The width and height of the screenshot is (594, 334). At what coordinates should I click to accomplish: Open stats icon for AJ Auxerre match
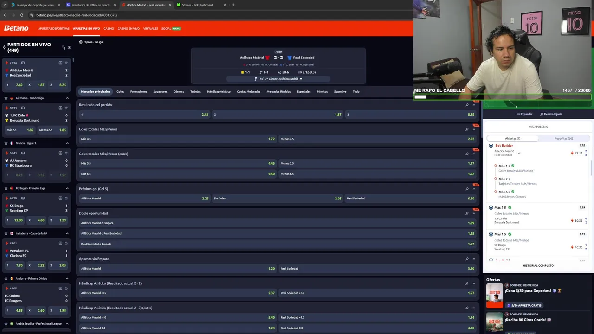[x=60, y=153]
